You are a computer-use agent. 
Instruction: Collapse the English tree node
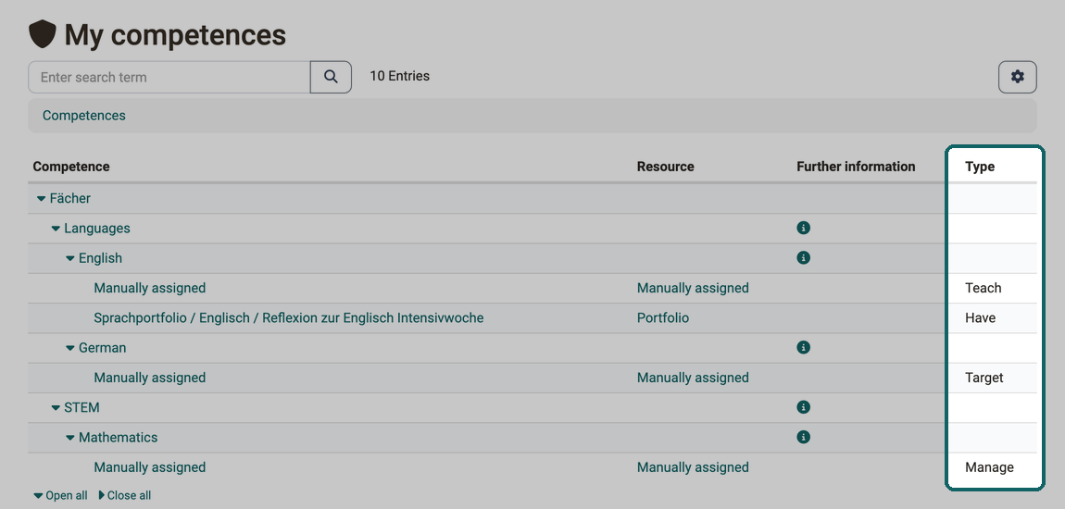70,258
